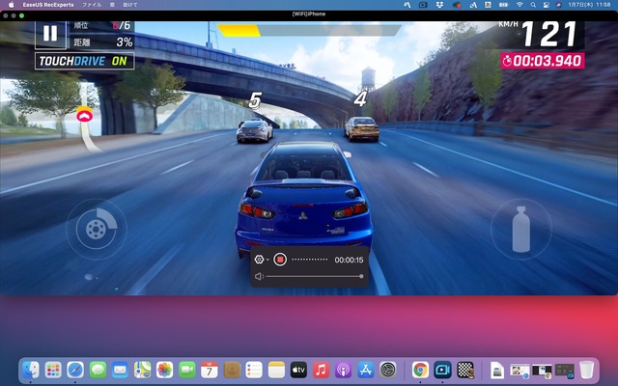Screen dimensions: 618x386
Task: Click the Siri icon in menu bar
Action: click(x=559, y=5)
